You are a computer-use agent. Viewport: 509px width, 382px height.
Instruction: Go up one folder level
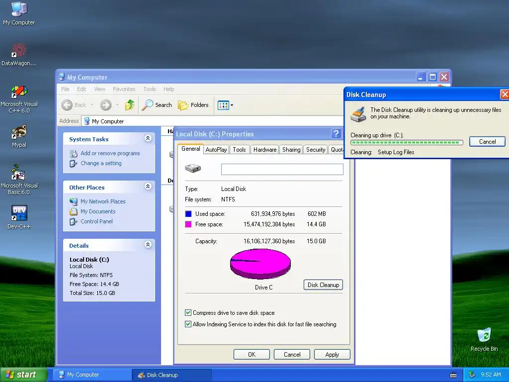click(130, 105)
